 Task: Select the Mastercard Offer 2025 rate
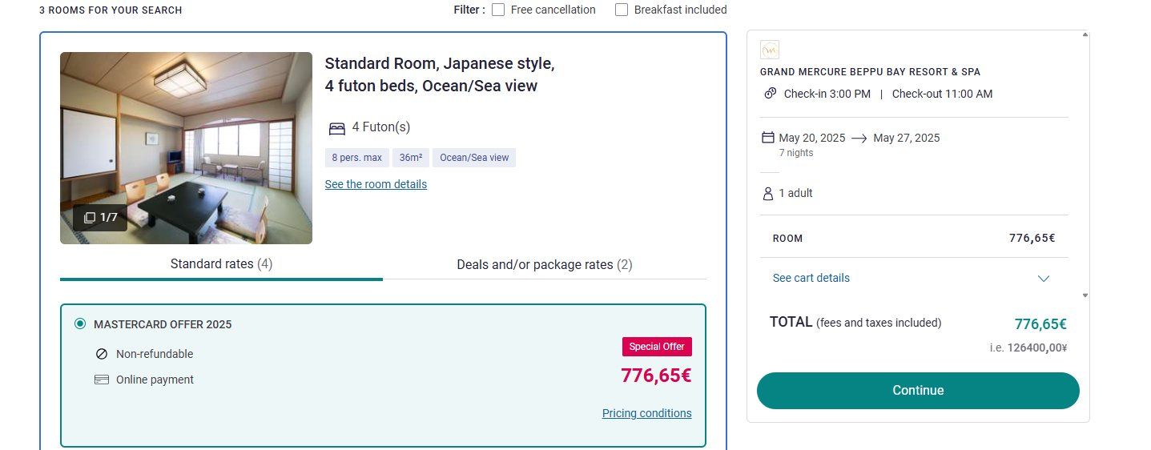pyautogui.click(x=80, y=324)
